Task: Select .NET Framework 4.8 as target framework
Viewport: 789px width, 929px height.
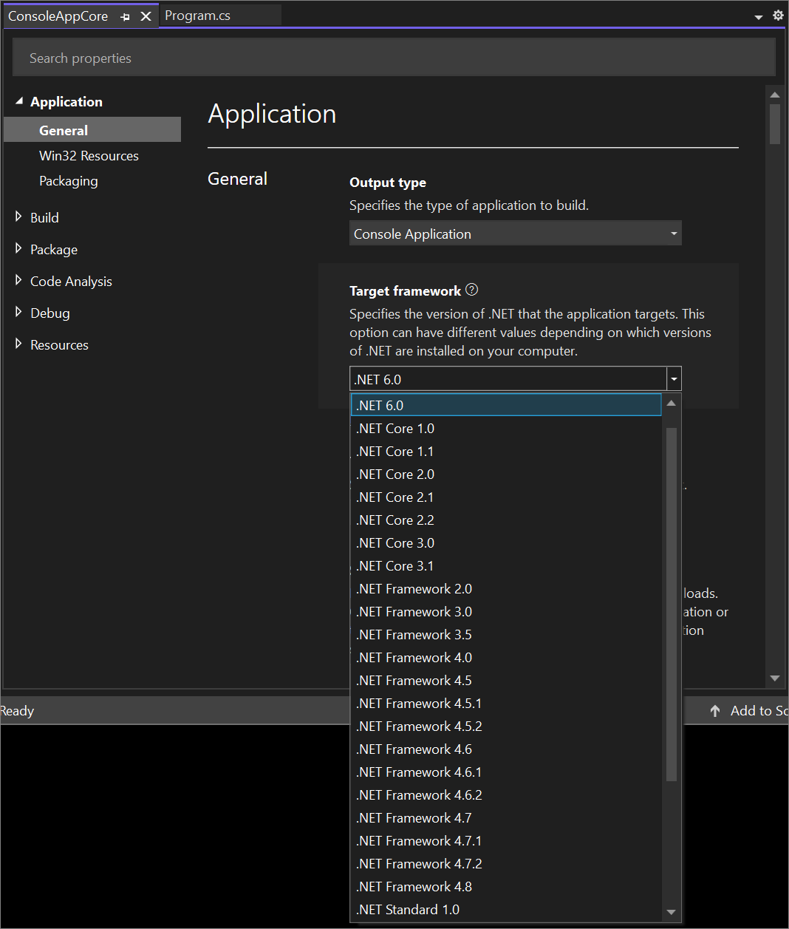Action: coord(414,886)
